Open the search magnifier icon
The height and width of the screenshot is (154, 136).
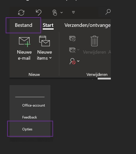point(108,12)
